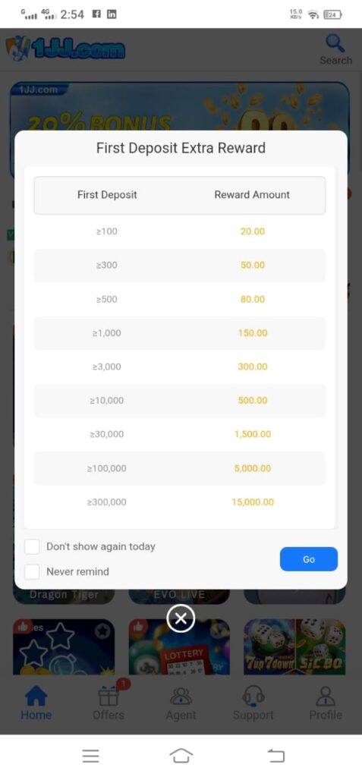Screen dimensions: 362x777
Task: Open Android recent apps menu icon
Action: pos(91,756)
